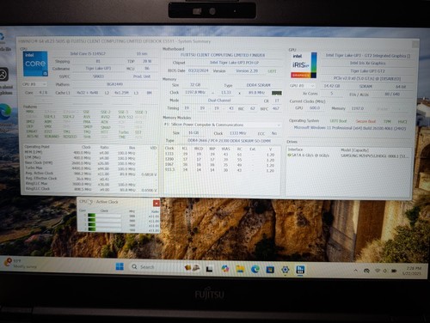This screenshot has height=323, width=430.
Task: Click the Secure Boot label in Operating System
Action: [365, 121]
